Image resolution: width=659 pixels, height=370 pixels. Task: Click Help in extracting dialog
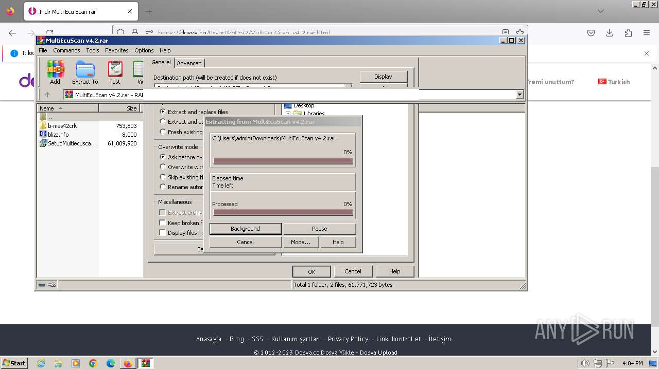click(x=338, y=242)
